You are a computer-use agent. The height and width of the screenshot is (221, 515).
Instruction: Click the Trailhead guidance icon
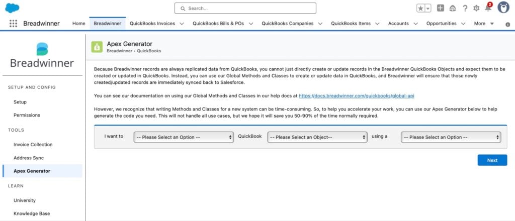(x=453, y=9)
